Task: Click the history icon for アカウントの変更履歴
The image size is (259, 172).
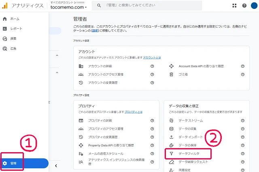Action: (x=81, y=83)
